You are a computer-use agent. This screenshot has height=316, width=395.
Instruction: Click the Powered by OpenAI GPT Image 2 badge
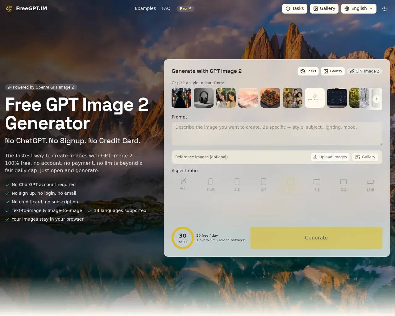[x=41, y=87]
